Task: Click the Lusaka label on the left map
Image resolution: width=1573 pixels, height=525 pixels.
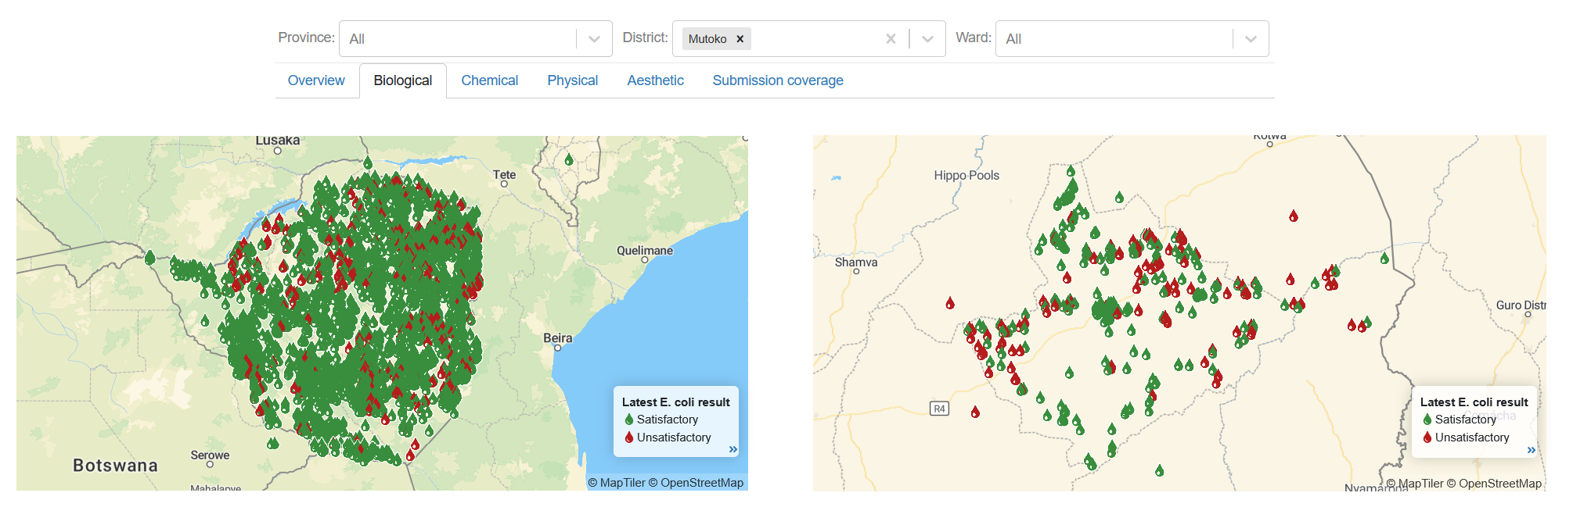Action: tap(278, 141)
